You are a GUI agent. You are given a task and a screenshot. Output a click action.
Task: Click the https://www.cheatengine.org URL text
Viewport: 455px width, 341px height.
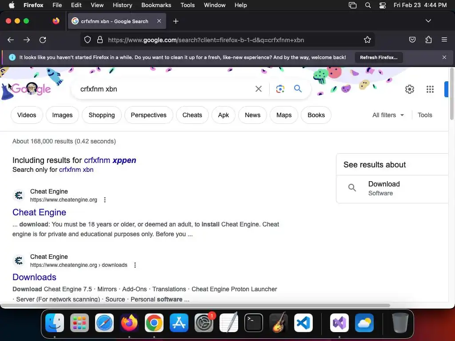point(64,200)
